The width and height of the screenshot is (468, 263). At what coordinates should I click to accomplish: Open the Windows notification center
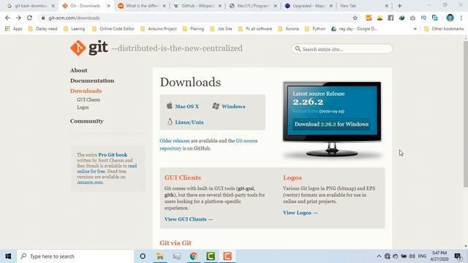[x=458, y=256]
